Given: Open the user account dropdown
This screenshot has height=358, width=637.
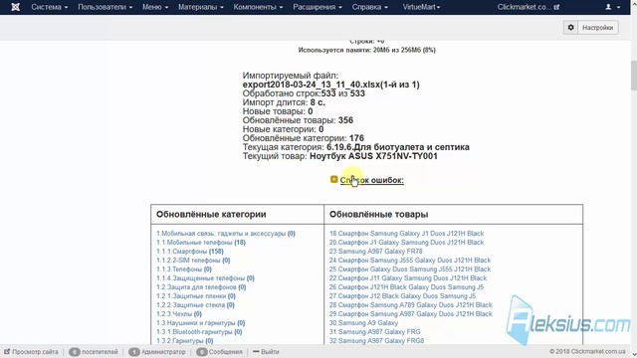Looking at the screenshot, I should point(613,7).
